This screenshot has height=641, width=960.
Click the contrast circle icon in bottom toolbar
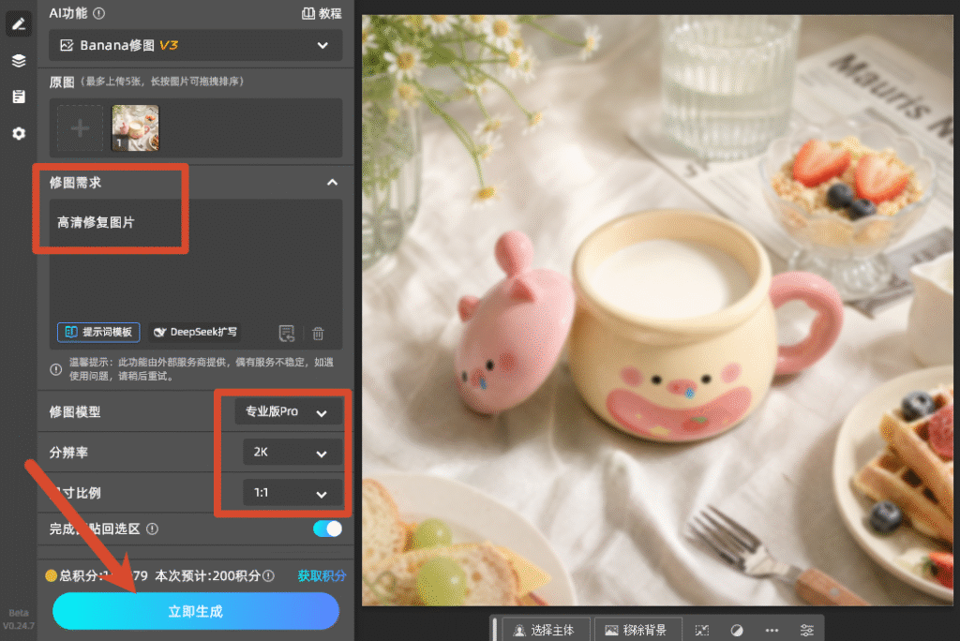click(x=737, y=630)
